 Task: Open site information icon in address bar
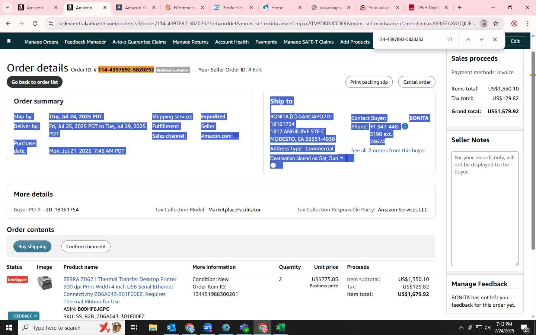tap(51, 23)
